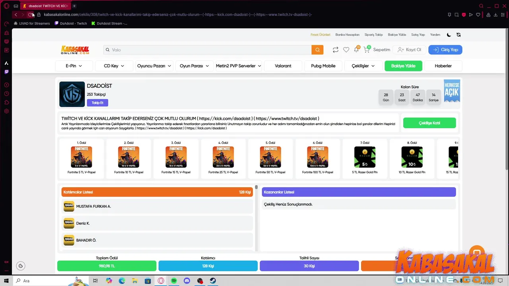Toggle the browser ad blocker shield
Viewport: 509px width, 286px height.
click(x=464, y=15)
